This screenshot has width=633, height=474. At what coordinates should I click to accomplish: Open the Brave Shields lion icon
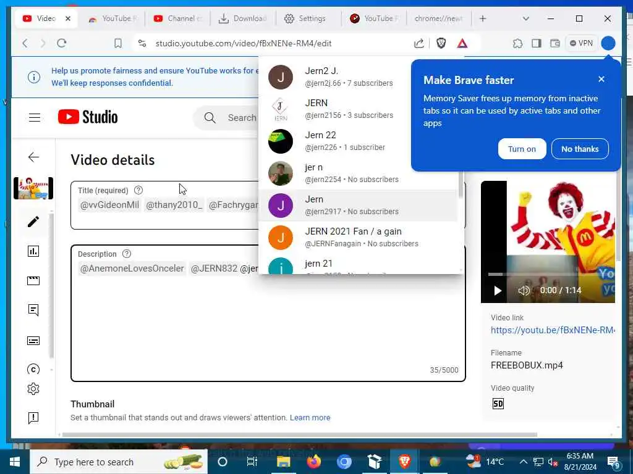click(x=441, y=43)
